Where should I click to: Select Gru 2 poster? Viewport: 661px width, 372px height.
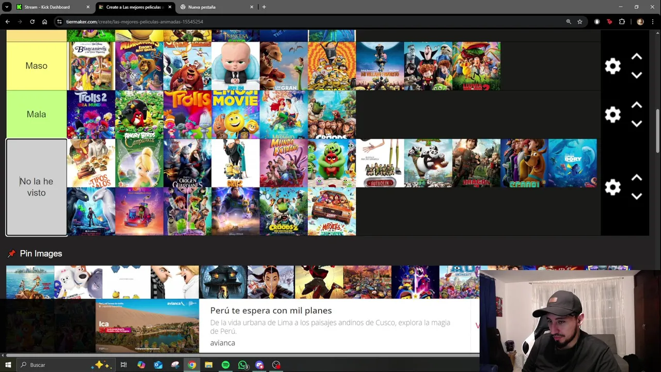235,163
